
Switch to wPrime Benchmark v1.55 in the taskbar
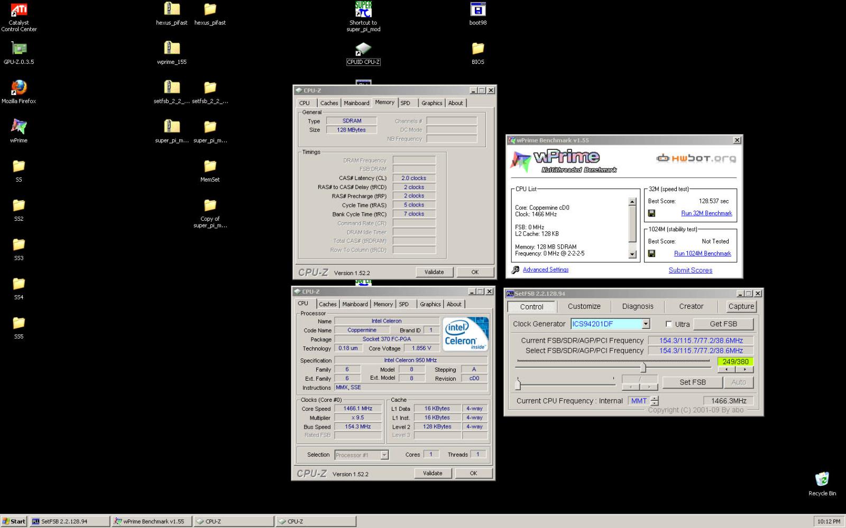click(152, 522)
